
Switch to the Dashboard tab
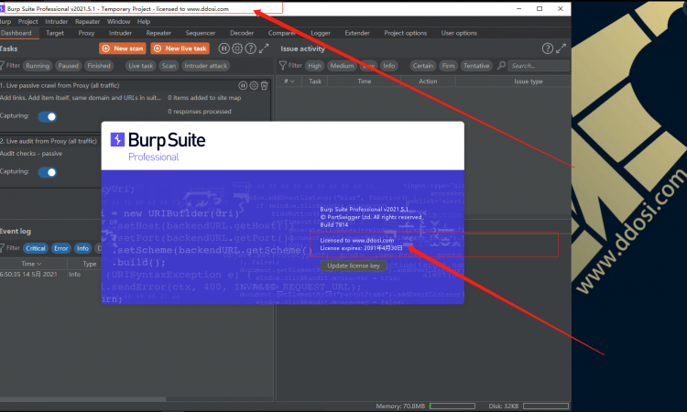(x=16, y=33)
